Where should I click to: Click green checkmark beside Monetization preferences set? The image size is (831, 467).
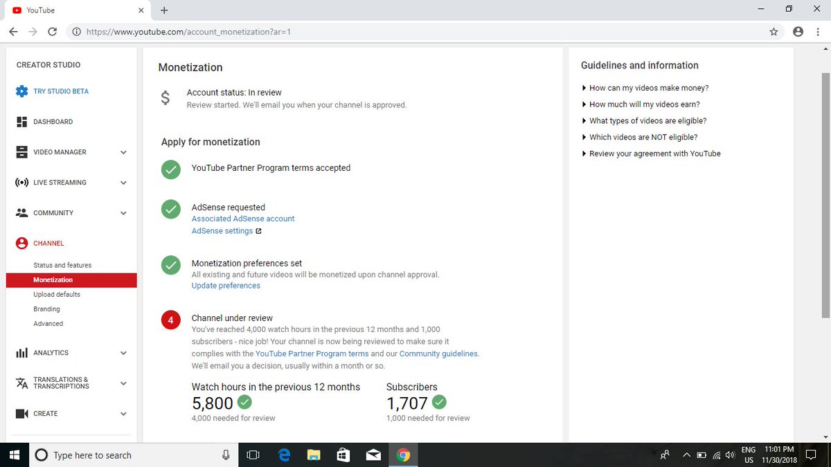point(170,265)
